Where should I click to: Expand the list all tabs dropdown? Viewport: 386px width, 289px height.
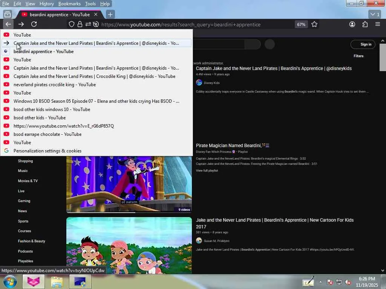375,15
